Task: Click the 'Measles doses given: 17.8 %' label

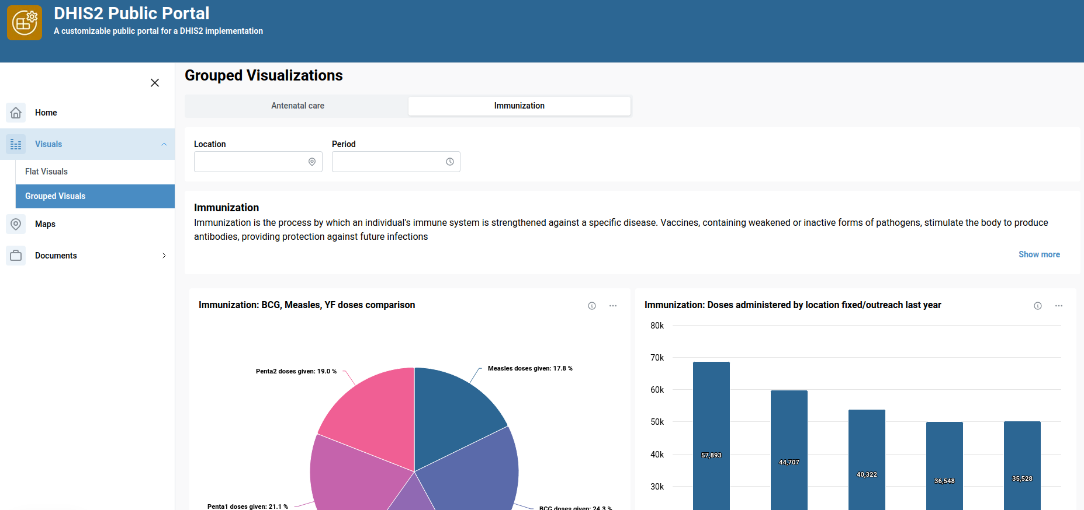Action: [530, 369]
